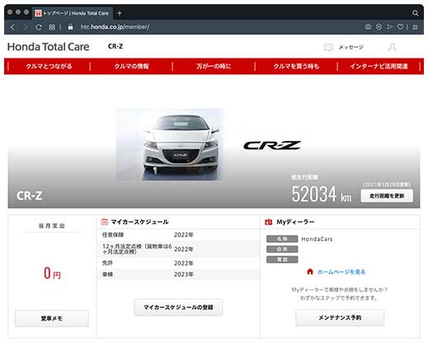Image resolution: width=428 pixels, height=346 pixels.
Task: Open the クルマの情報 menu
Action: click(x=131, y=66)
